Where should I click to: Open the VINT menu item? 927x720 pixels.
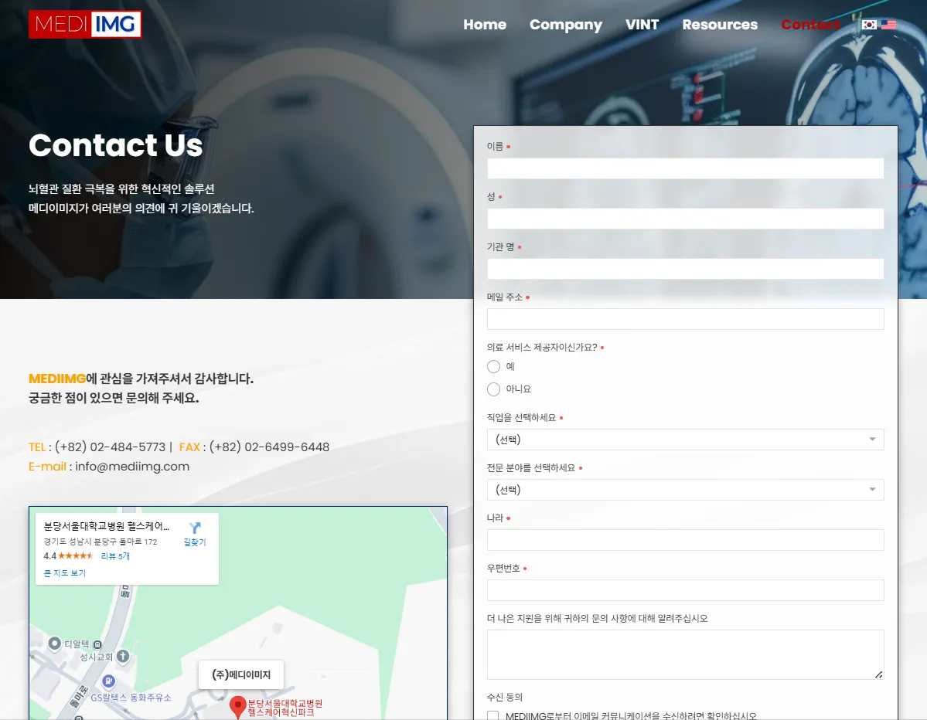642,25
